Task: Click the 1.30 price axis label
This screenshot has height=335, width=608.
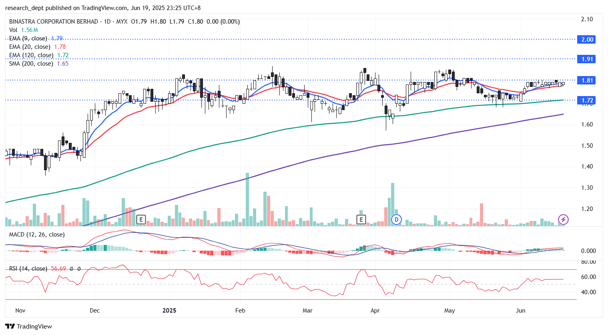Action: tap(587, 188)
